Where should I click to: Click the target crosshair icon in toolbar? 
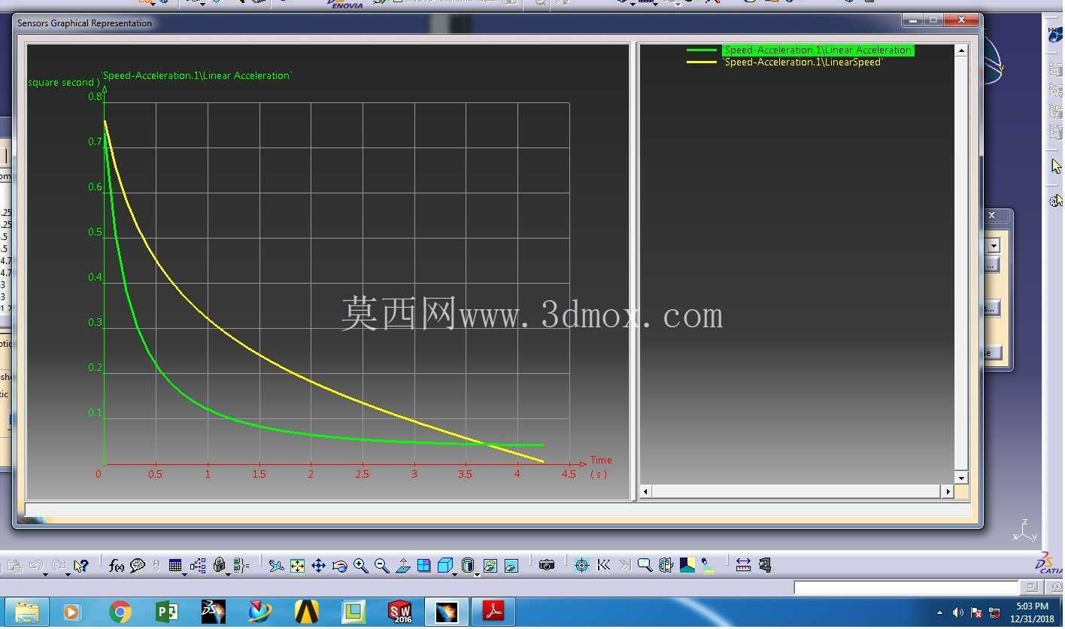coord(581,565)
